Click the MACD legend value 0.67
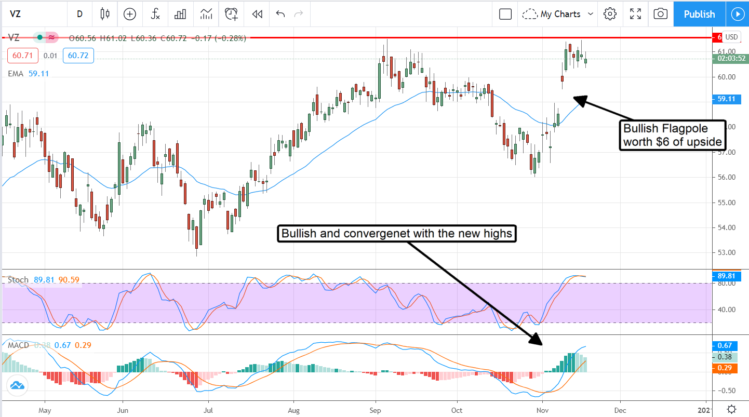 tap(63, 345)
